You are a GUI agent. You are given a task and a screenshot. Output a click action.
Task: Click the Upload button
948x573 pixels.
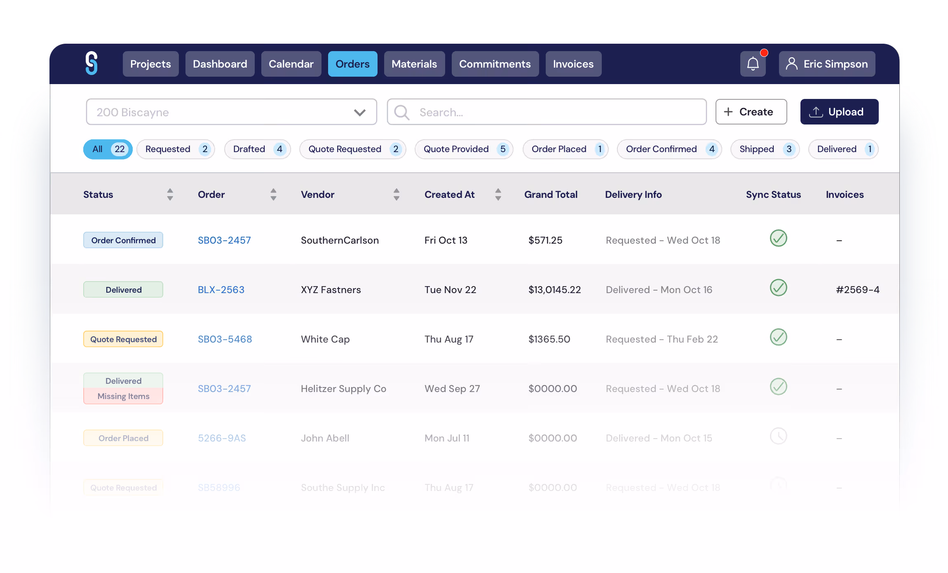click(839, 112)
